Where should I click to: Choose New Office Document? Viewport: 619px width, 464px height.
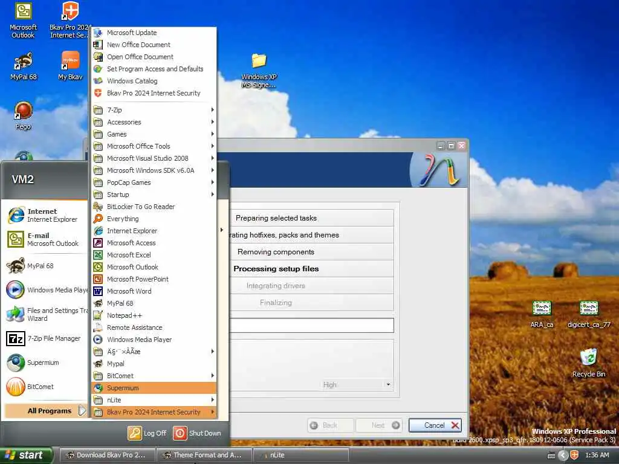tap(154, 45)
